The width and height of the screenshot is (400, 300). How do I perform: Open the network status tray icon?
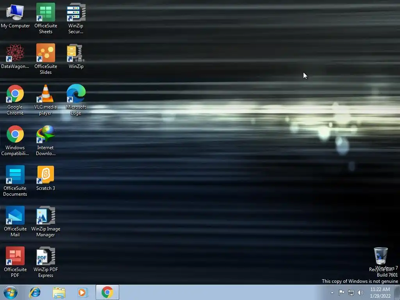pos(351,293)
